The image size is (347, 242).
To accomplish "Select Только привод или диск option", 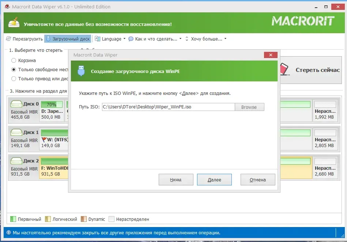I will [14, 79].
